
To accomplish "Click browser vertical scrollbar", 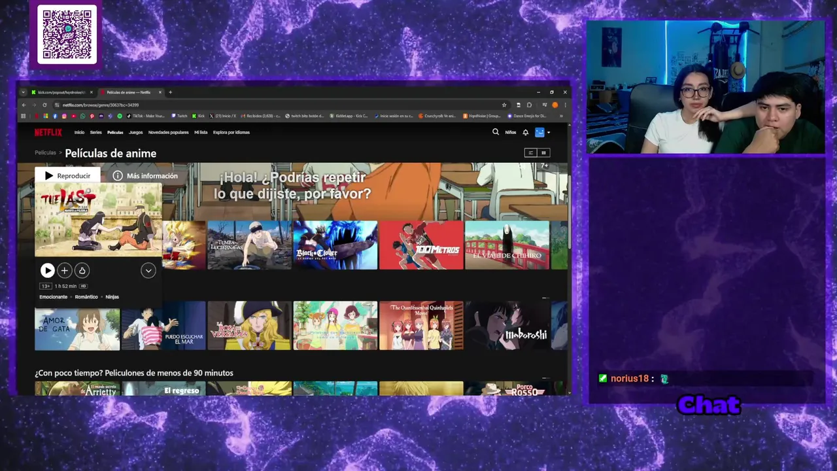I will click(x=569, y=213).
